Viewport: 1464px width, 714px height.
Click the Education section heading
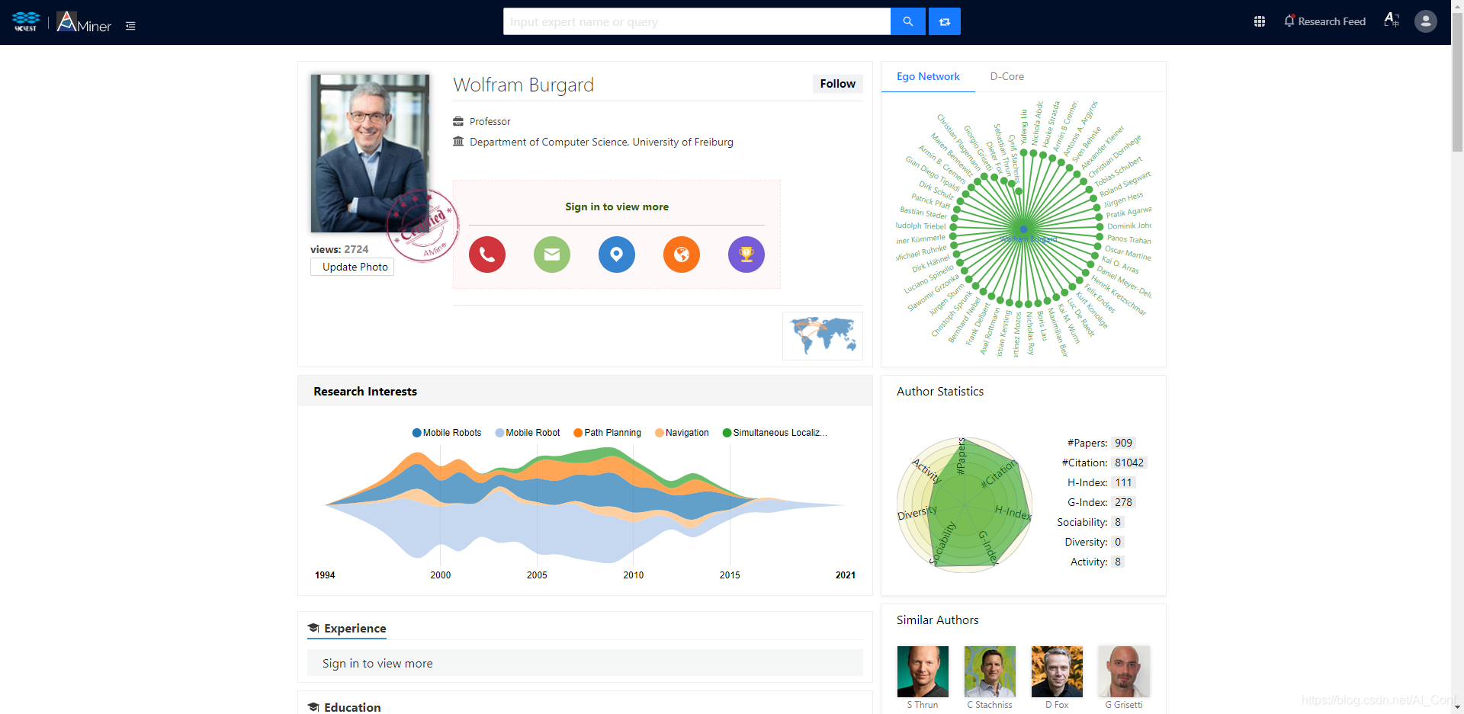[x=344, y=707]
